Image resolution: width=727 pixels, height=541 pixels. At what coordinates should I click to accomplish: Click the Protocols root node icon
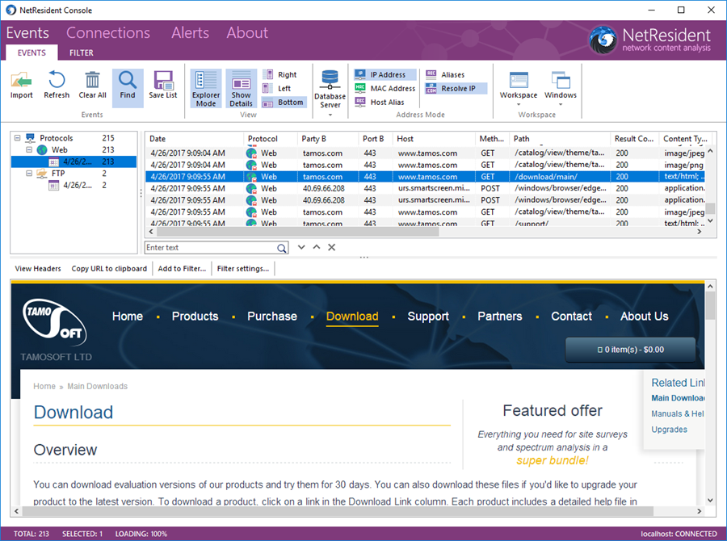[x=30, y=138]
